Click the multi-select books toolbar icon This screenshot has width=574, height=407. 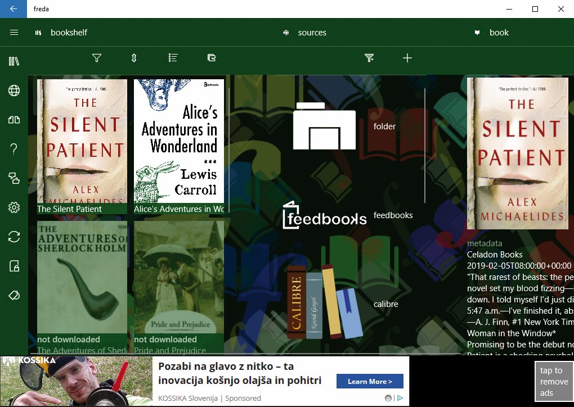pyautogui.click(x=212, y=58)
